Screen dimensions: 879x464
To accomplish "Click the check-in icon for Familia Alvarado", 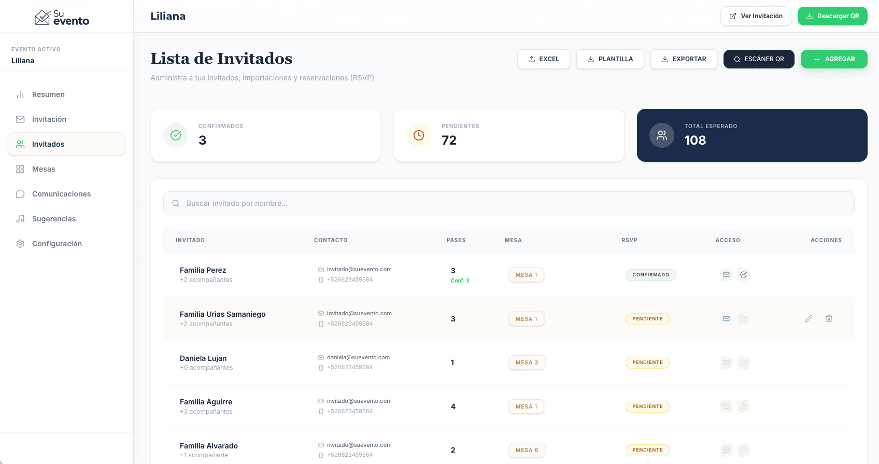I will pyautogui.click(x=743, y=450).
